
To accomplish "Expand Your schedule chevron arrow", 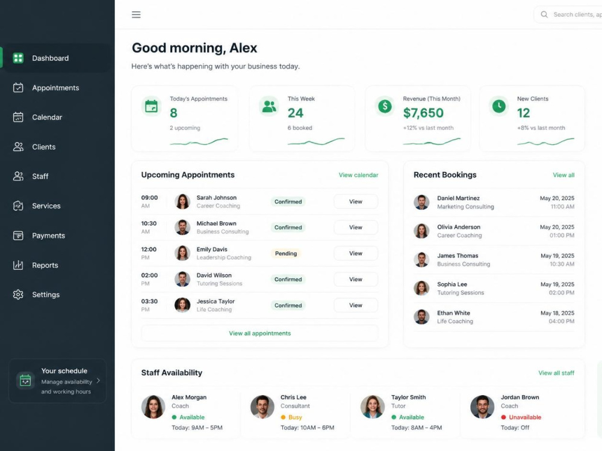I will click(x=98, y=381).
